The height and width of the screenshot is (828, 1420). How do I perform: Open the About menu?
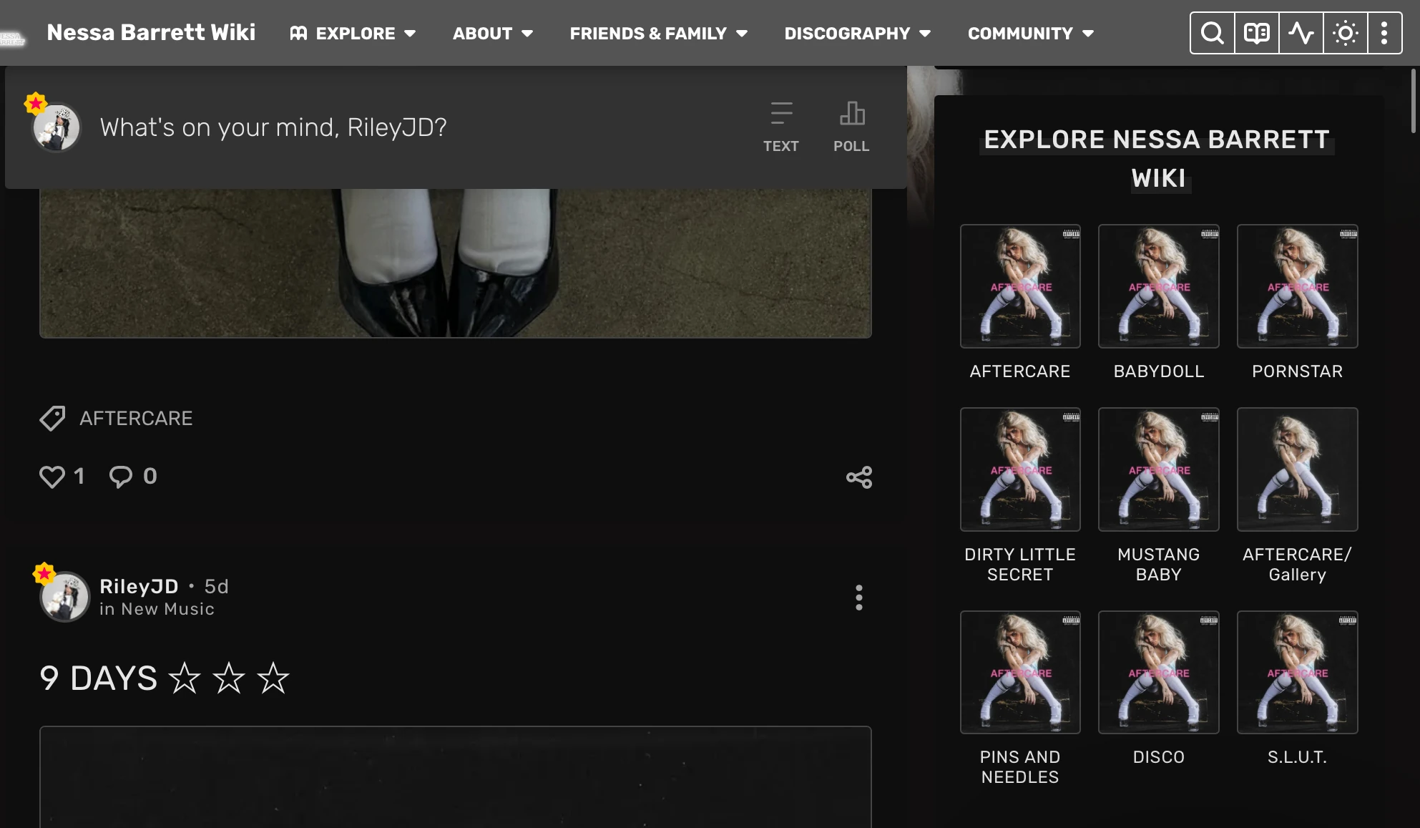tap(492, 34)
